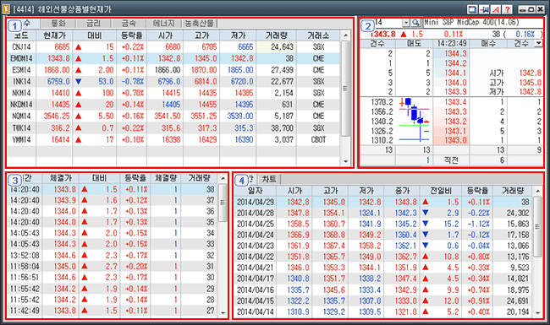
Task: Click the mini candlestick chart in order book
Action: pyautogui.click(x=414, y=120)
